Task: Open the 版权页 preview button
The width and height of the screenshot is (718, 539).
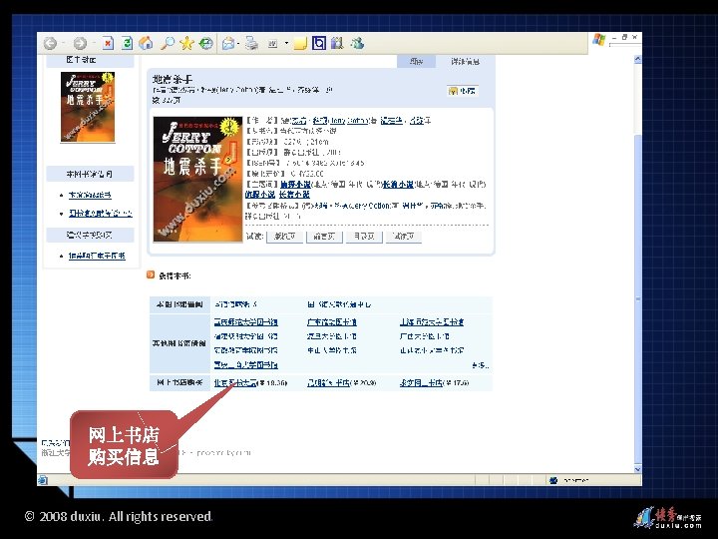Action: pos(284,237)
